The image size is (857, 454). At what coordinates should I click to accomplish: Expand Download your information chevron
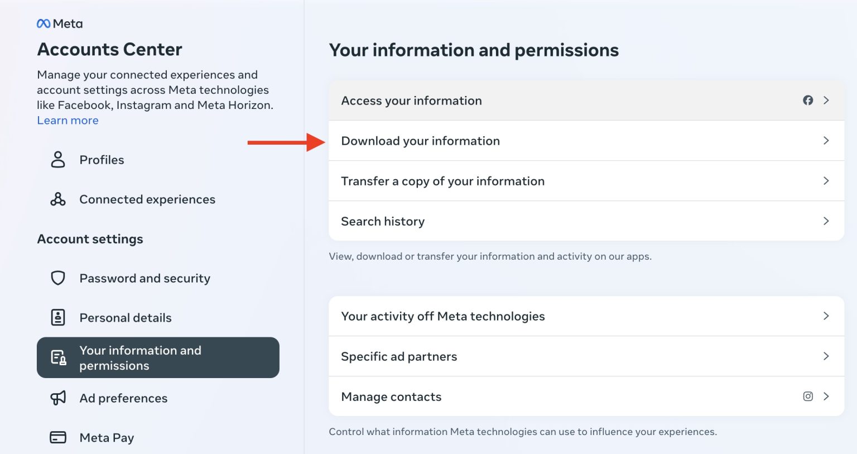[826, 141]
